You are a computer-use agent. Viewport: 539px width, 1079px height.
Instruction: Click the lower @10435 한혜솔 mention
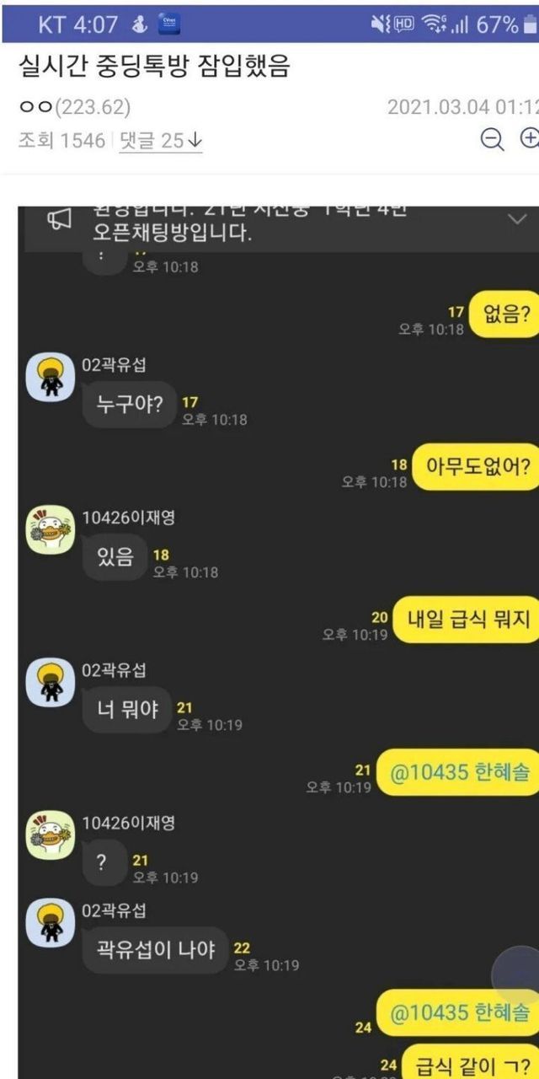pos(457,1012)
